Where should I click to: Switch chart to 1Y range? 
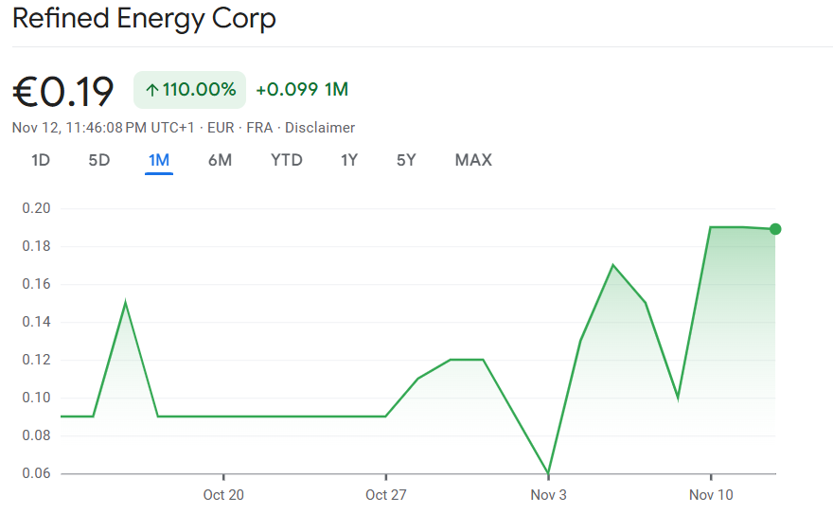click(349, 160)
